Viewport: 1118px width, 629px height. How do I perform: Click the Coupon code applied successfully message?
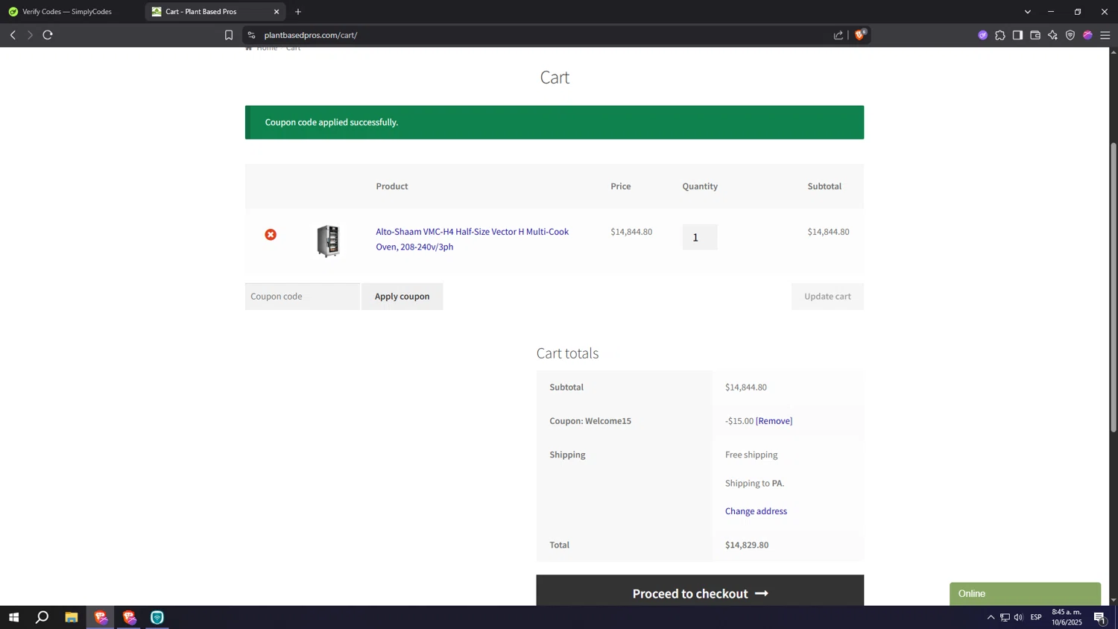(x=332, y=122)
